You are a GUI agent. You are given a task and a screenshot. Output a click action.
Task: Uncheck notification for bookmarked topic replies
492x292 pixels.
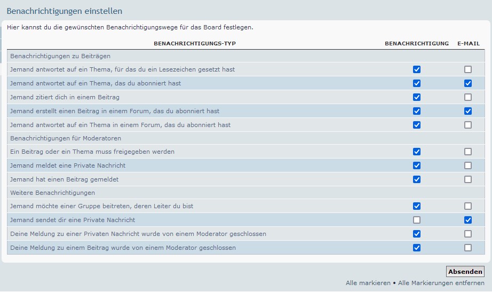click(x=417, y=69)
